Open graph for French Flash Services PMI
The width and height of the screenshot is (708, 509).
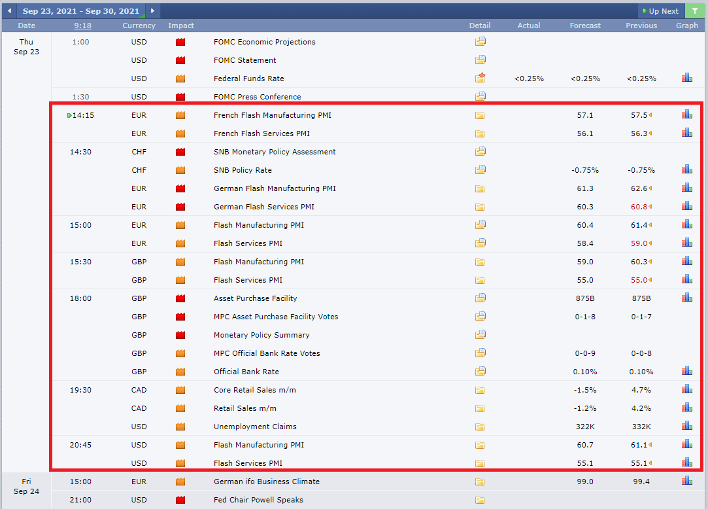[687, 133]
